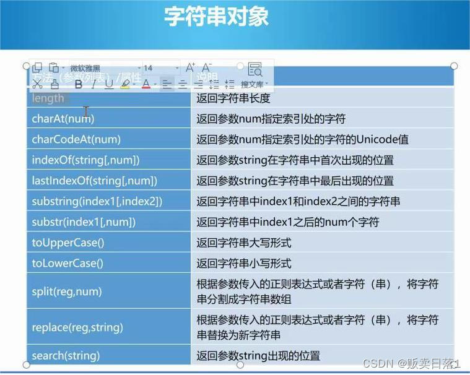This screenshot has width=470, height=375.
Task: Click the index1和index2之间的字符串 description cell
Action: [x=322, y=201]
